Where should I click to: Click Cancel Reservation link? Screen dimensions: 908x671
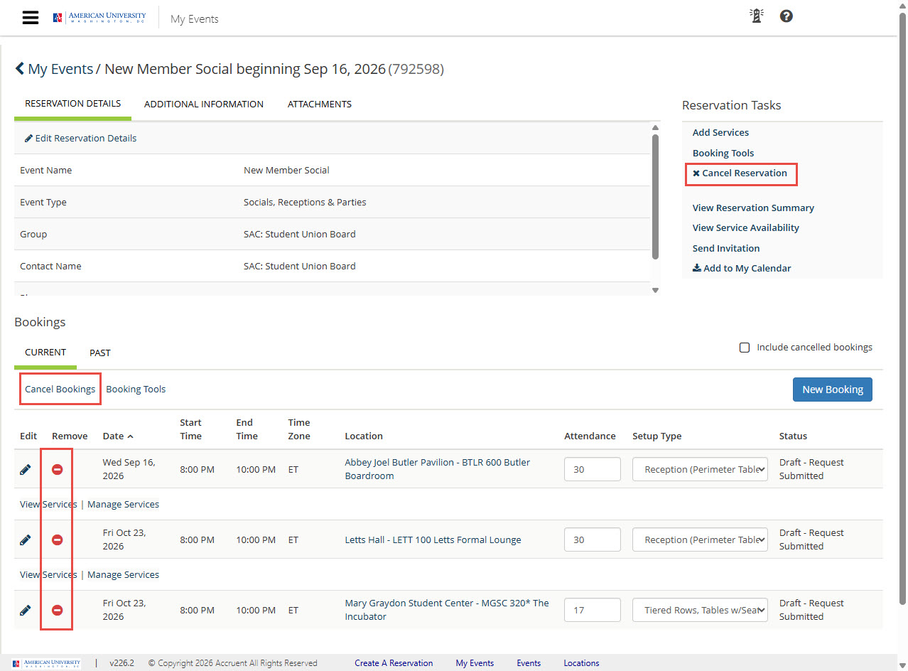click(740, 173)
